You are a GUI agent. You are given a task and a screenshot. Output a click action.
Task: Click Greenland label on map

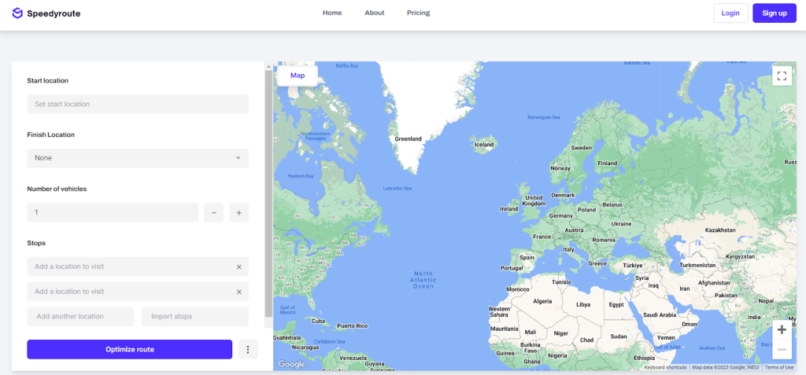click(409, 138)
